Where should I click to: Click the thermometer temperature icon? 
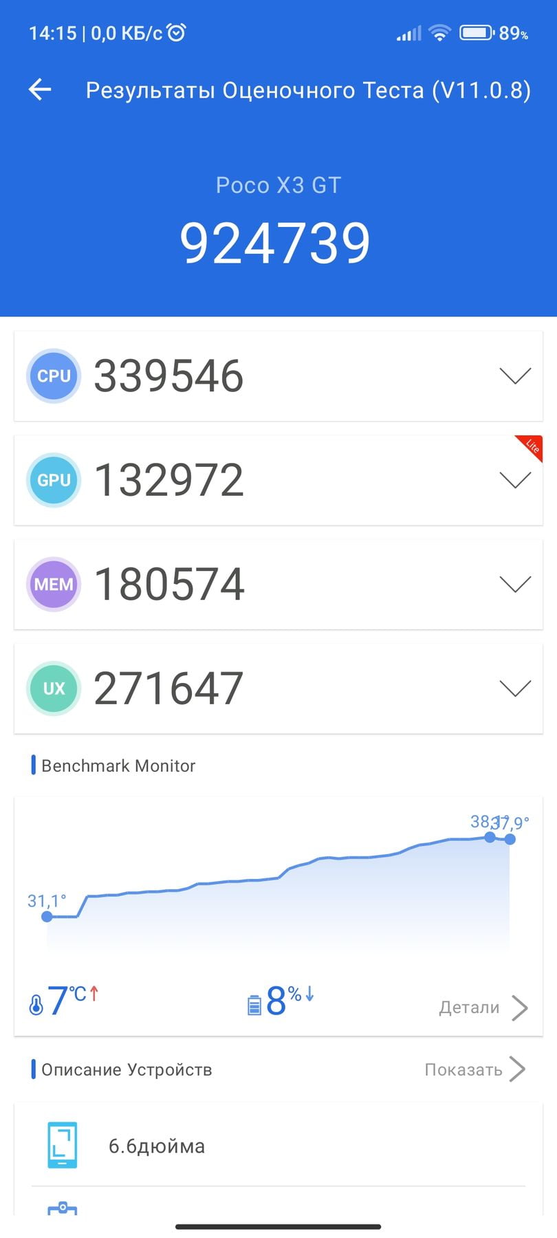[36, 1006]
